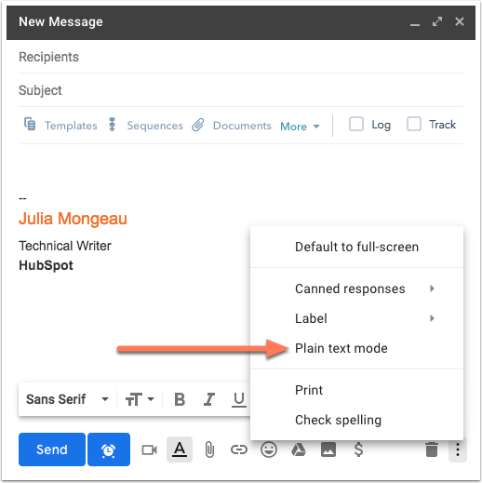Image resolution: width=482 pixels, height=483 pixels.
Task: Open the text size dropdown
Action: (x=140, y=399)
